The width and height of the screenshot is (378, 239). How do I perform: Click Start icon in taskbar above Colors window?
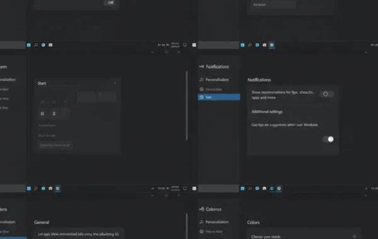coord(243,189)
